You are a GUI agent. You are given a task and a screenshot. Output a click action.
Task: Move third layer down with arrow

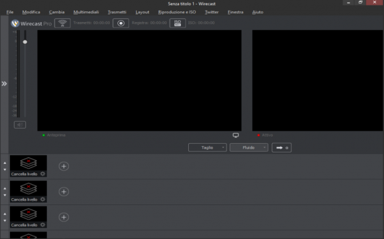5,220
